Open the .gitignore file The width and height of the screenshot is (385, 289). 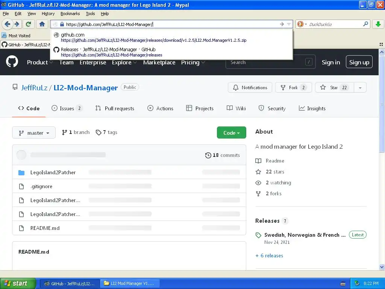click(41, 187)
